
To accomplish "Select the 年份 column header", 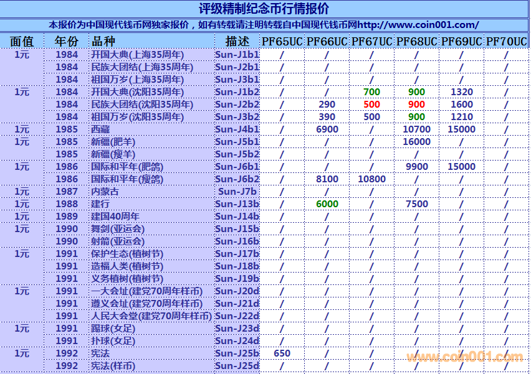I will coord(67,42).
